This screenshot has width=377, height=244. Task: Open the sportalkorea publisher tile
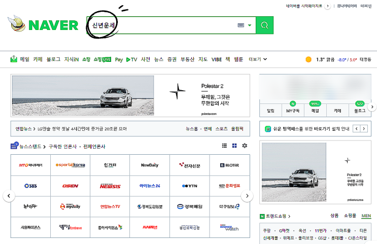(x=70, y=165)
